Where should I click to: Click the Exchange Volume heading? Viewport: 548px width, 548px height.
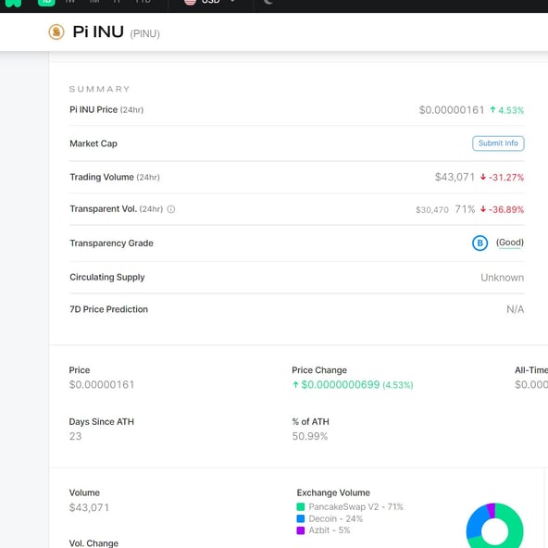[333, 492]
